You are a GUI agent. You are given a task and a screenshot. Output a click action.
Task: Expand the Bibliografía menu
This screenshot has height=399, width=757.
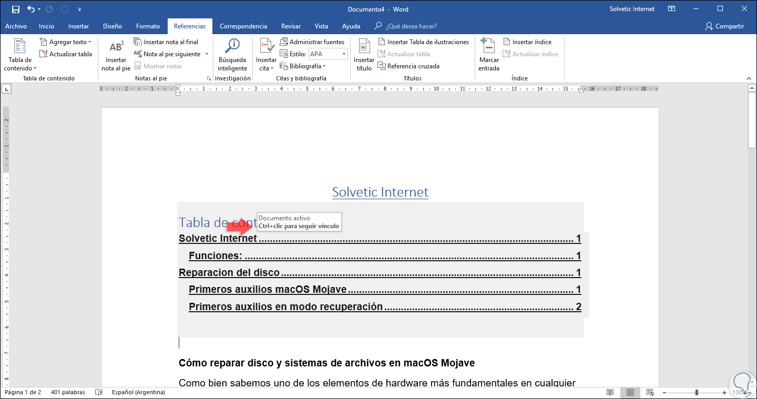click(303, 66)
